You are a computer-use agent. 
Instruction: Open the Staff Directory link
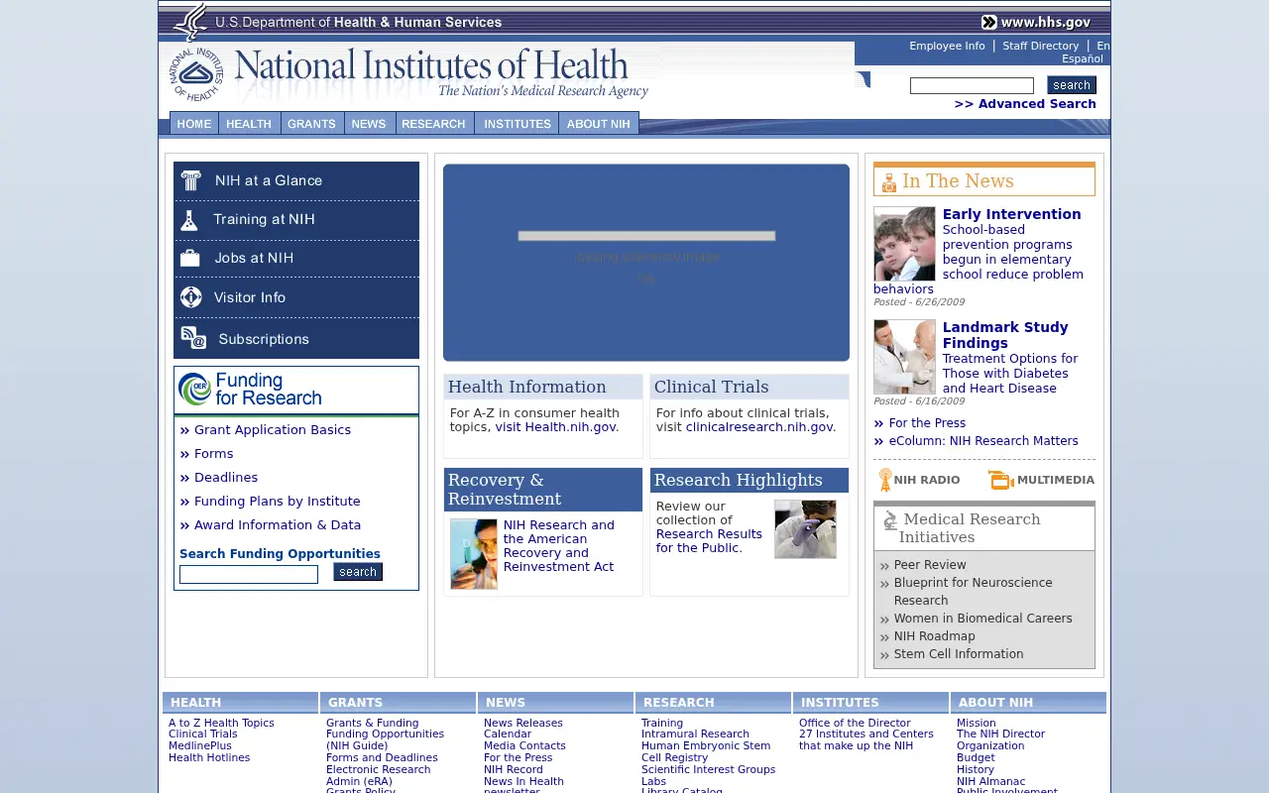[1040, 46]
